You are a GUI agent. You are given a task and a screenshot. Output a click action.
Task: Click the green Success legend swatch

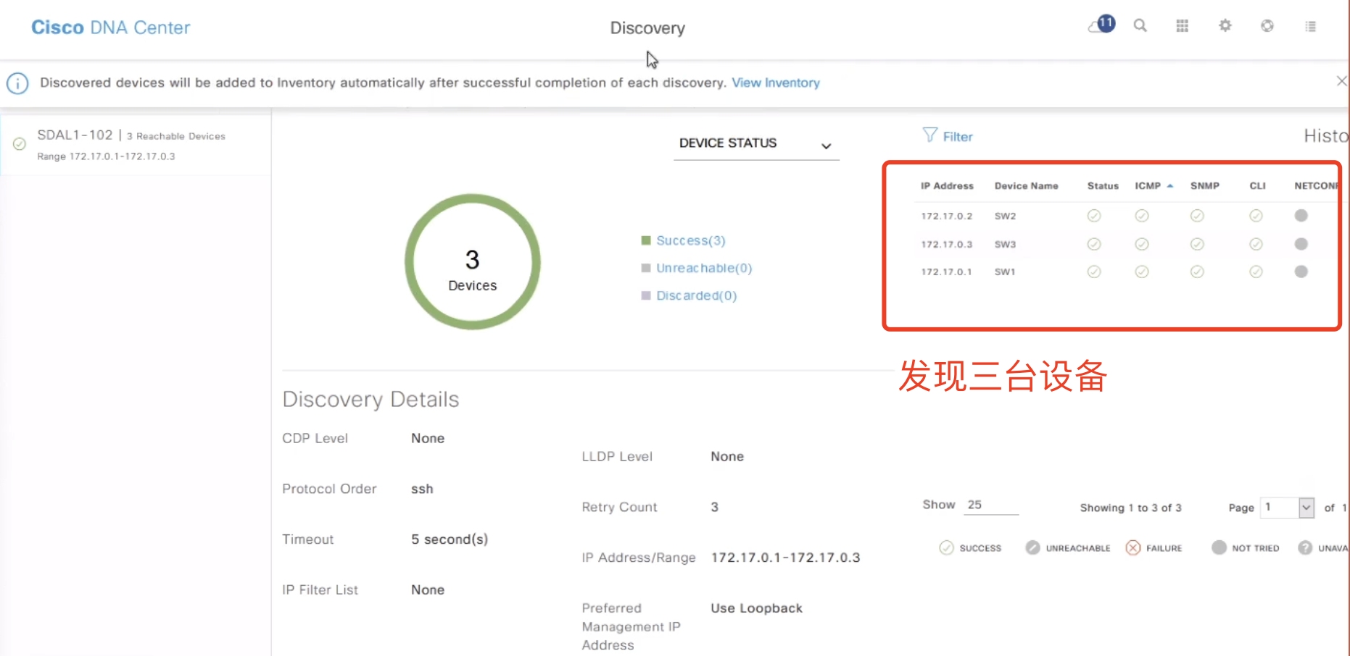pos(646,240)
